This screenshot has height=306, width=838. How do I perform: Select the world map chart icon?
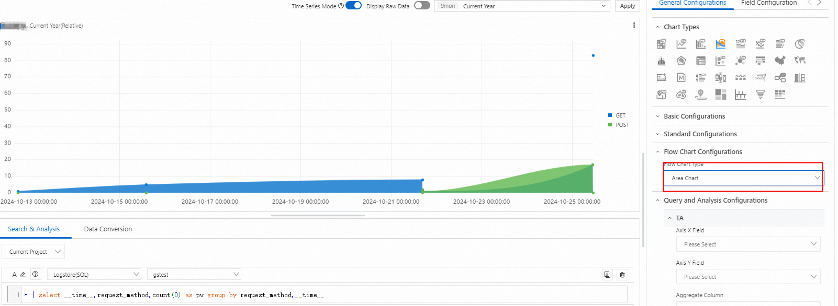click(x=800, y=61)
